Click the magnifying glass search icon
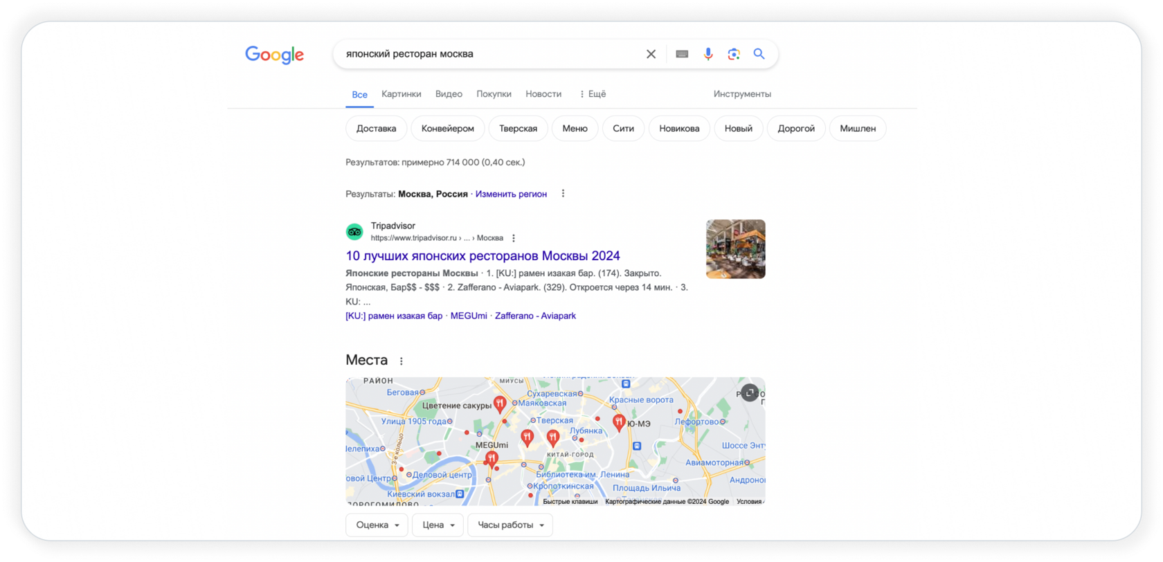1163x562 pixels. (759, 54)
